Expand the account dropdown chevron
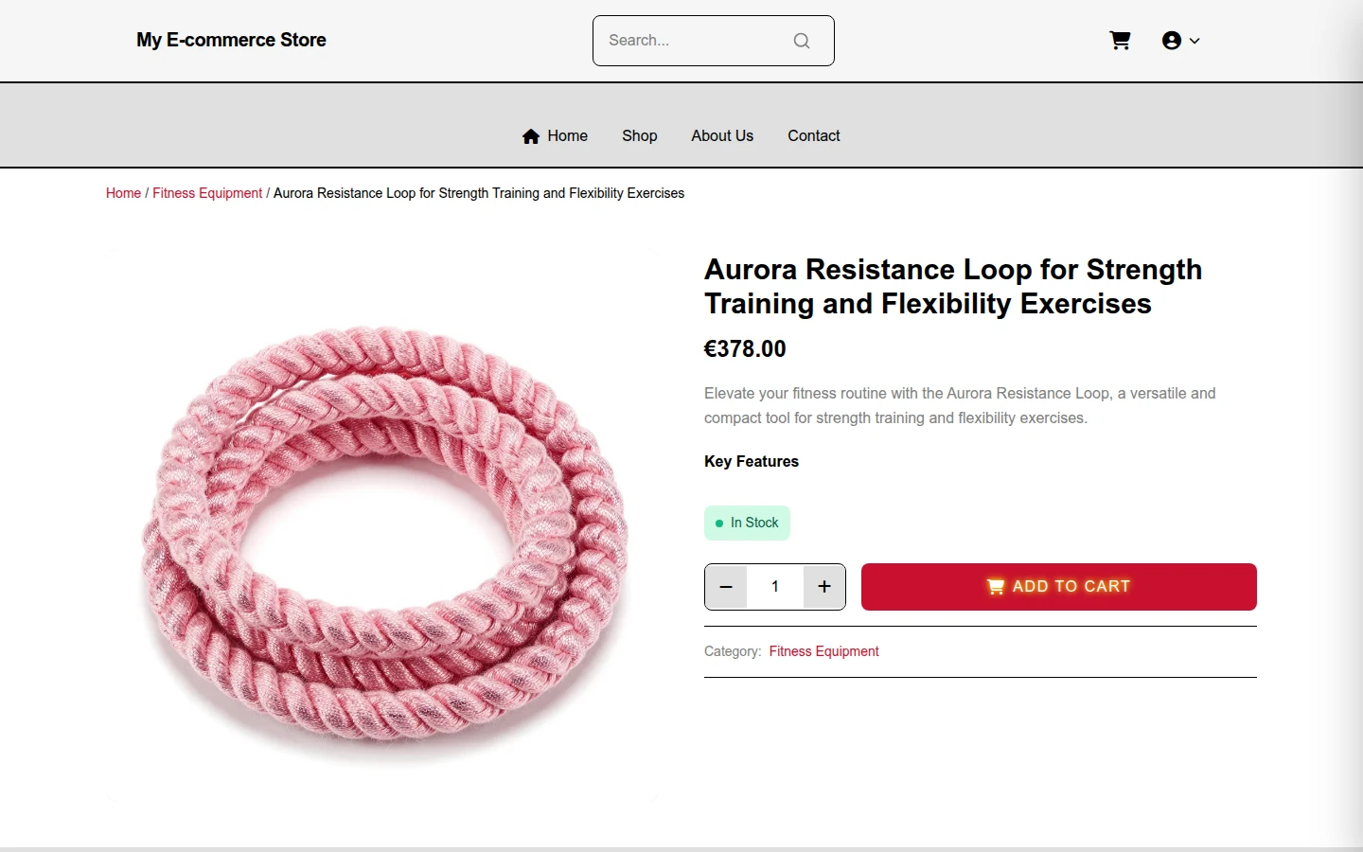 1195,41
